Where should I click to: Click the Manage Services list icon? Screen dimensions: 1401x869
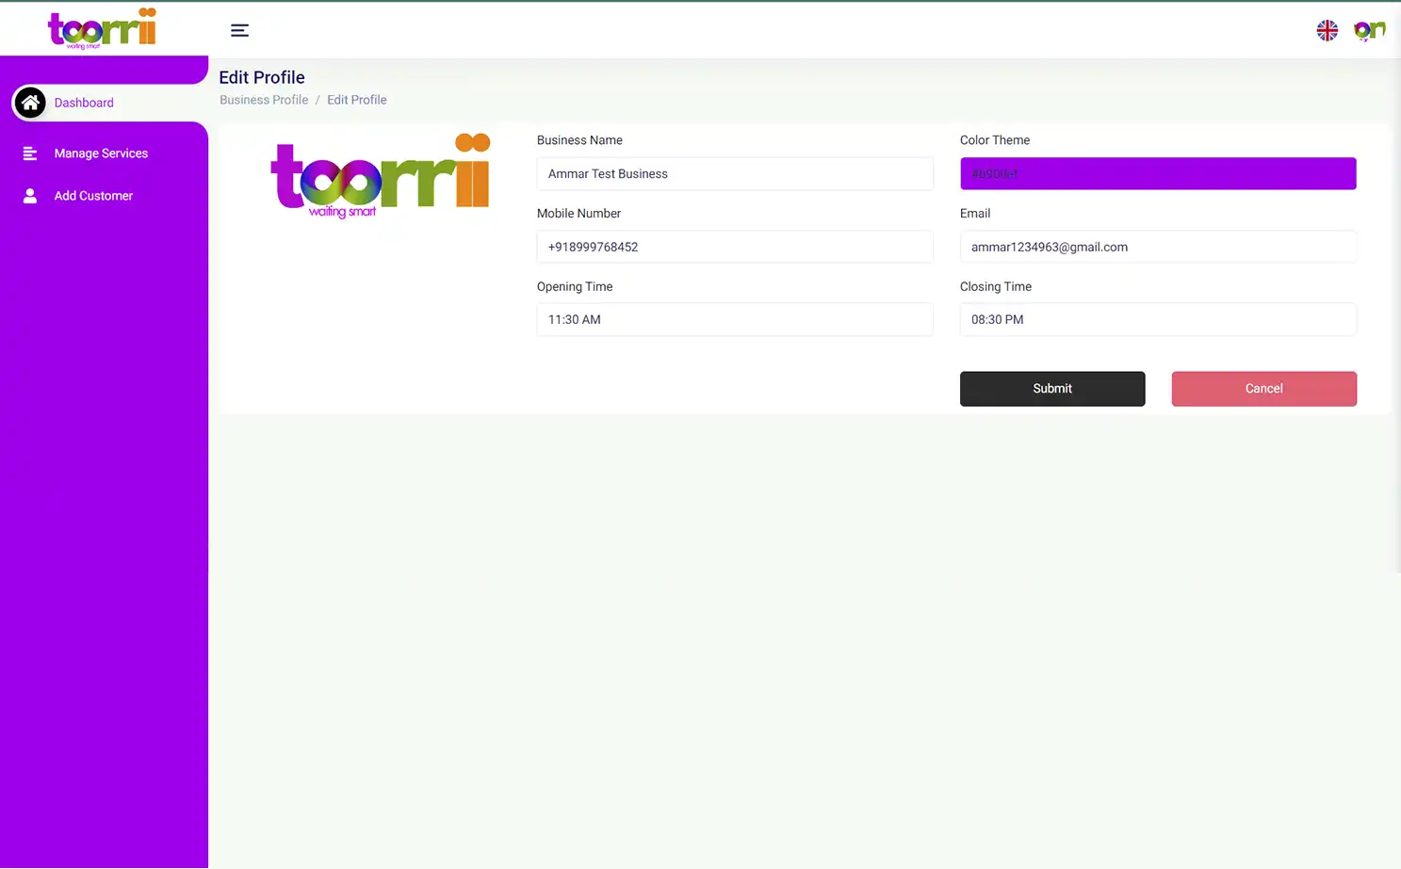pyautogui.click(x=30, y=153)
